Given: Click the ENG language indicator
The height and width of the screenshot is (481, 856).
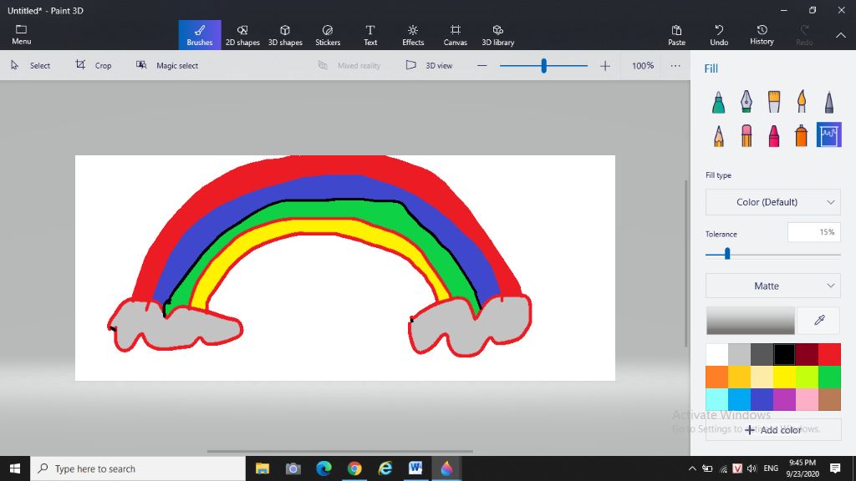Looking at the screenshot, I should click(x=771, y=468).
